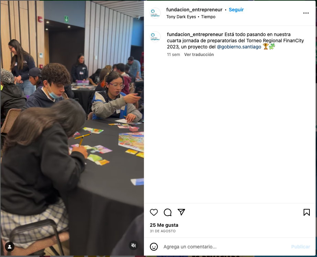The image size is (317, 257).
Task: Save the post with the bookmark icon
Action: click(x=306, y=212)
